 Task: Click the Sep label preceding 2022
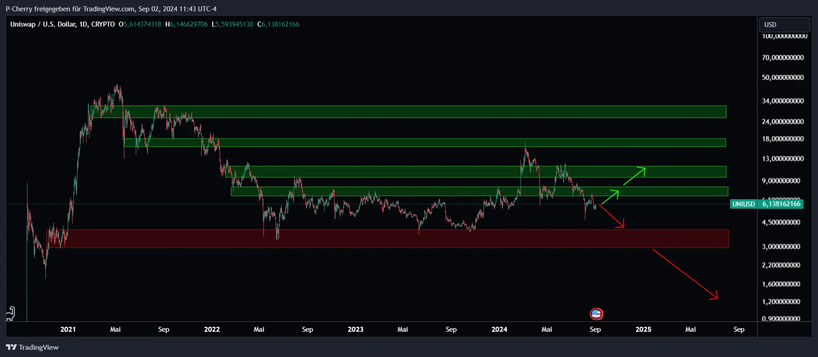click(x=164, y=330)
